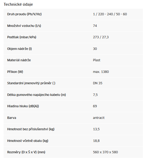Select the Množství vzduchu (l/s) row label
This screenshot has width=145, height=161.
coord(24,26)
